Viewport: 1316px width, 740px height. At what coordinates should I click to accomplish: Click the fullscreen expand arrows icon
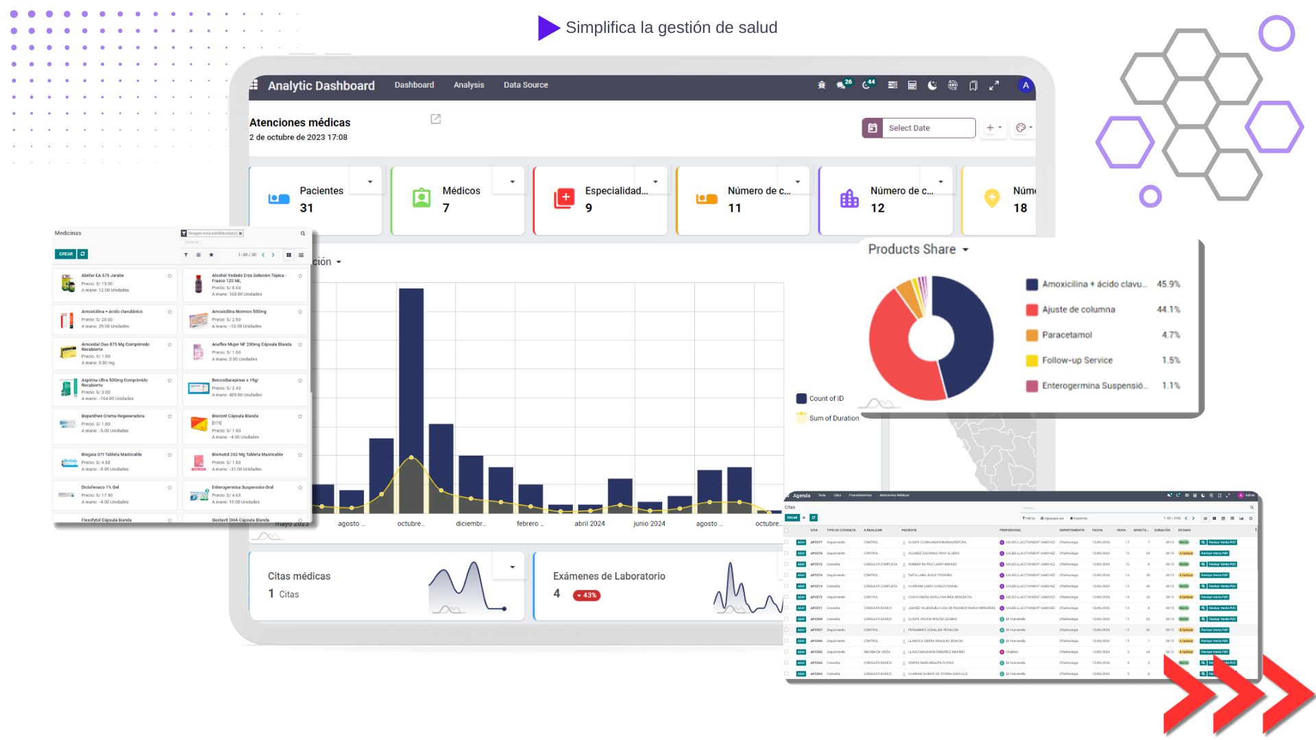click(994, 85)
